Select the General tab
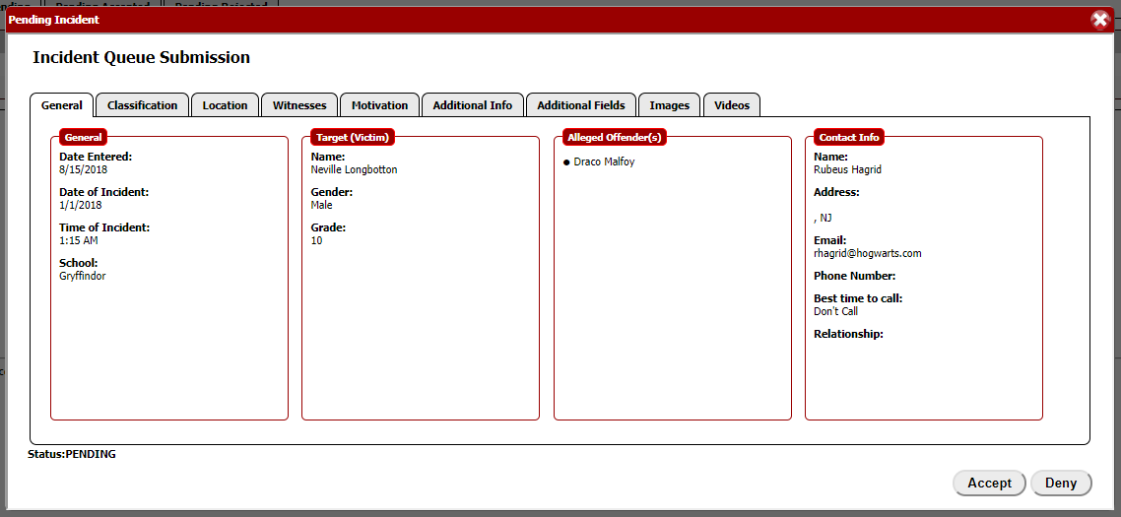Screen dimensions: 1121x517 [61, 105]
